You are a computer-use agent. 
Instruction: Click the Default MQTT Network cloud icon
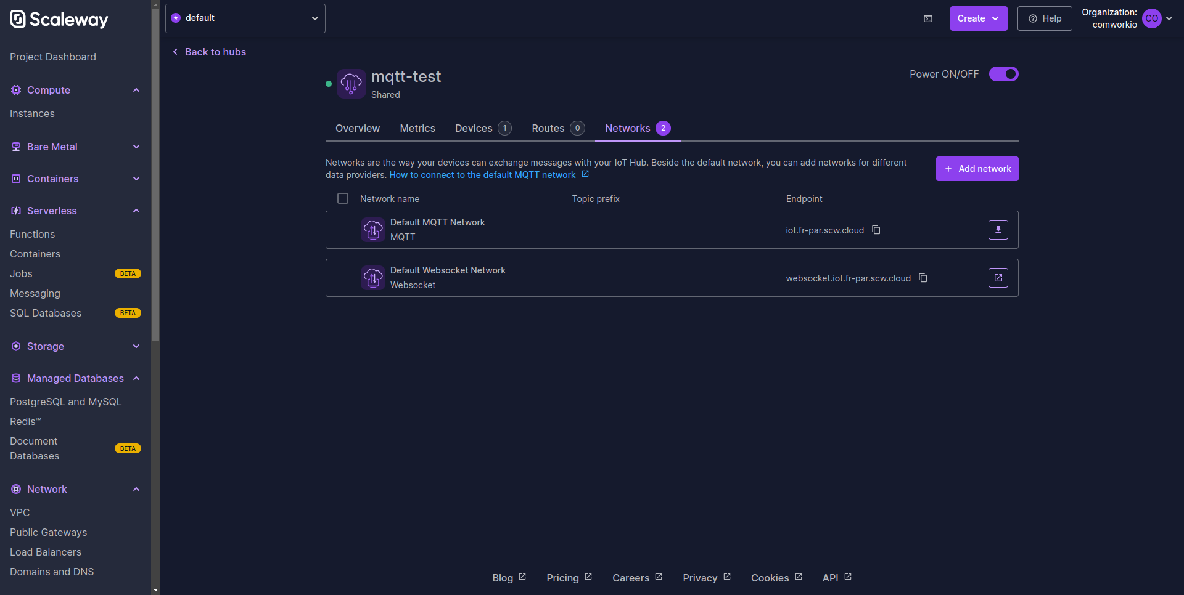[373, 230]
